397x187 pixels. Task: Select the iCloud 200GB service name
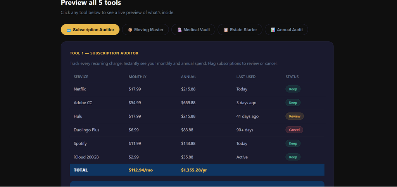tap(86, 157)
